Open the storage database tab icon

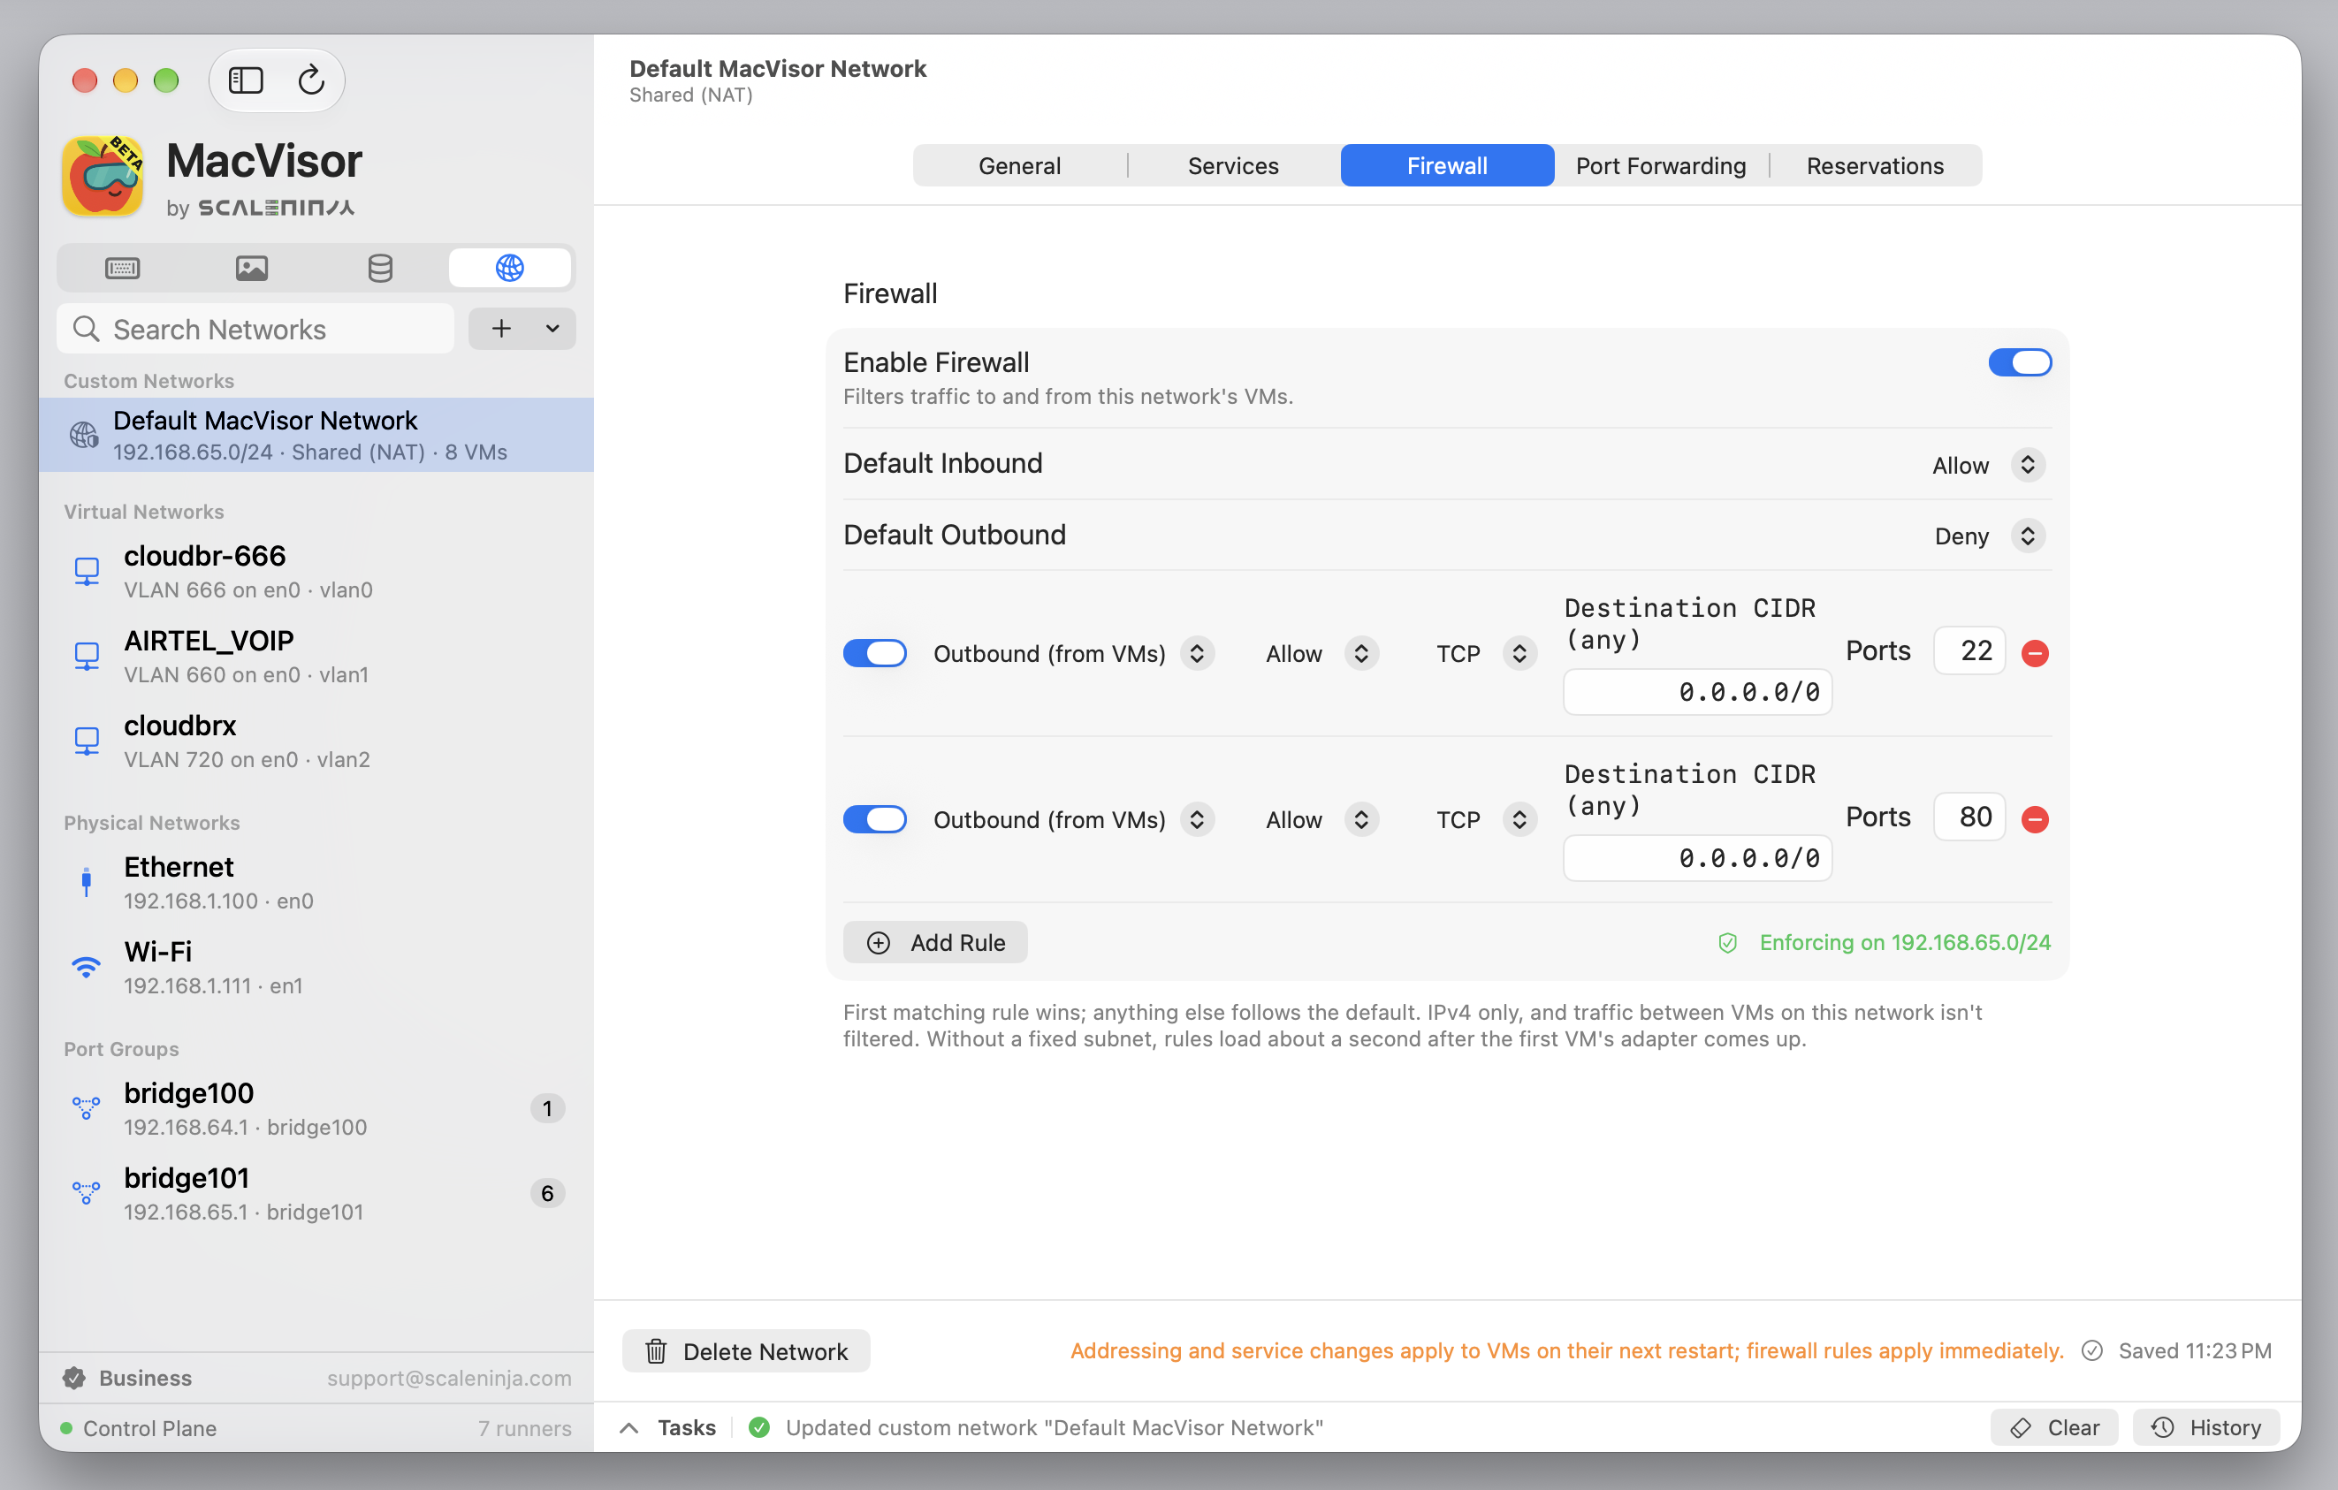tap(381, 268)
